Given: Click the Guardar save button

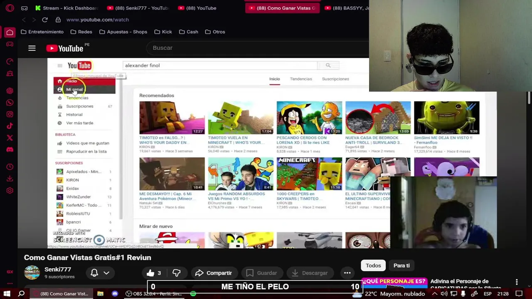Looking at the screenshot, I should point(261,273).
